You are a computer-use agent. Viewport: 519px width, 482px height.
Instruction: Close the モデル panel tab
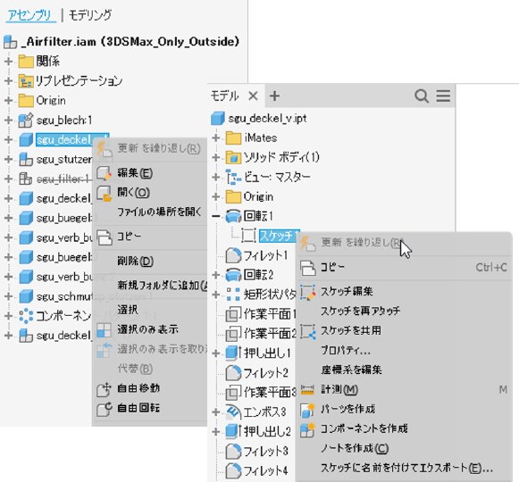[253, 96]
